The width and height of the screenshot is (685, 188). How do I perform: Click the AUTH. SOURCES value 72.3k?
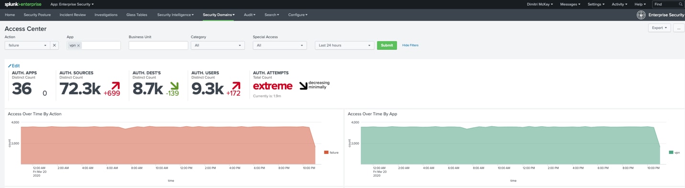coord(80,89)
